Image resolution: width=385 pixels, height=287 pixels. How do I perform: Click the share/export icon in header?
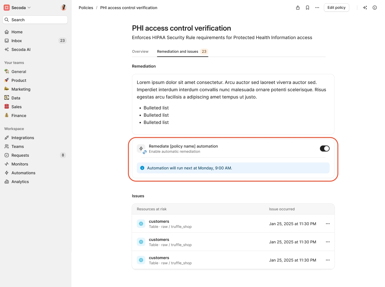point(298,8)
